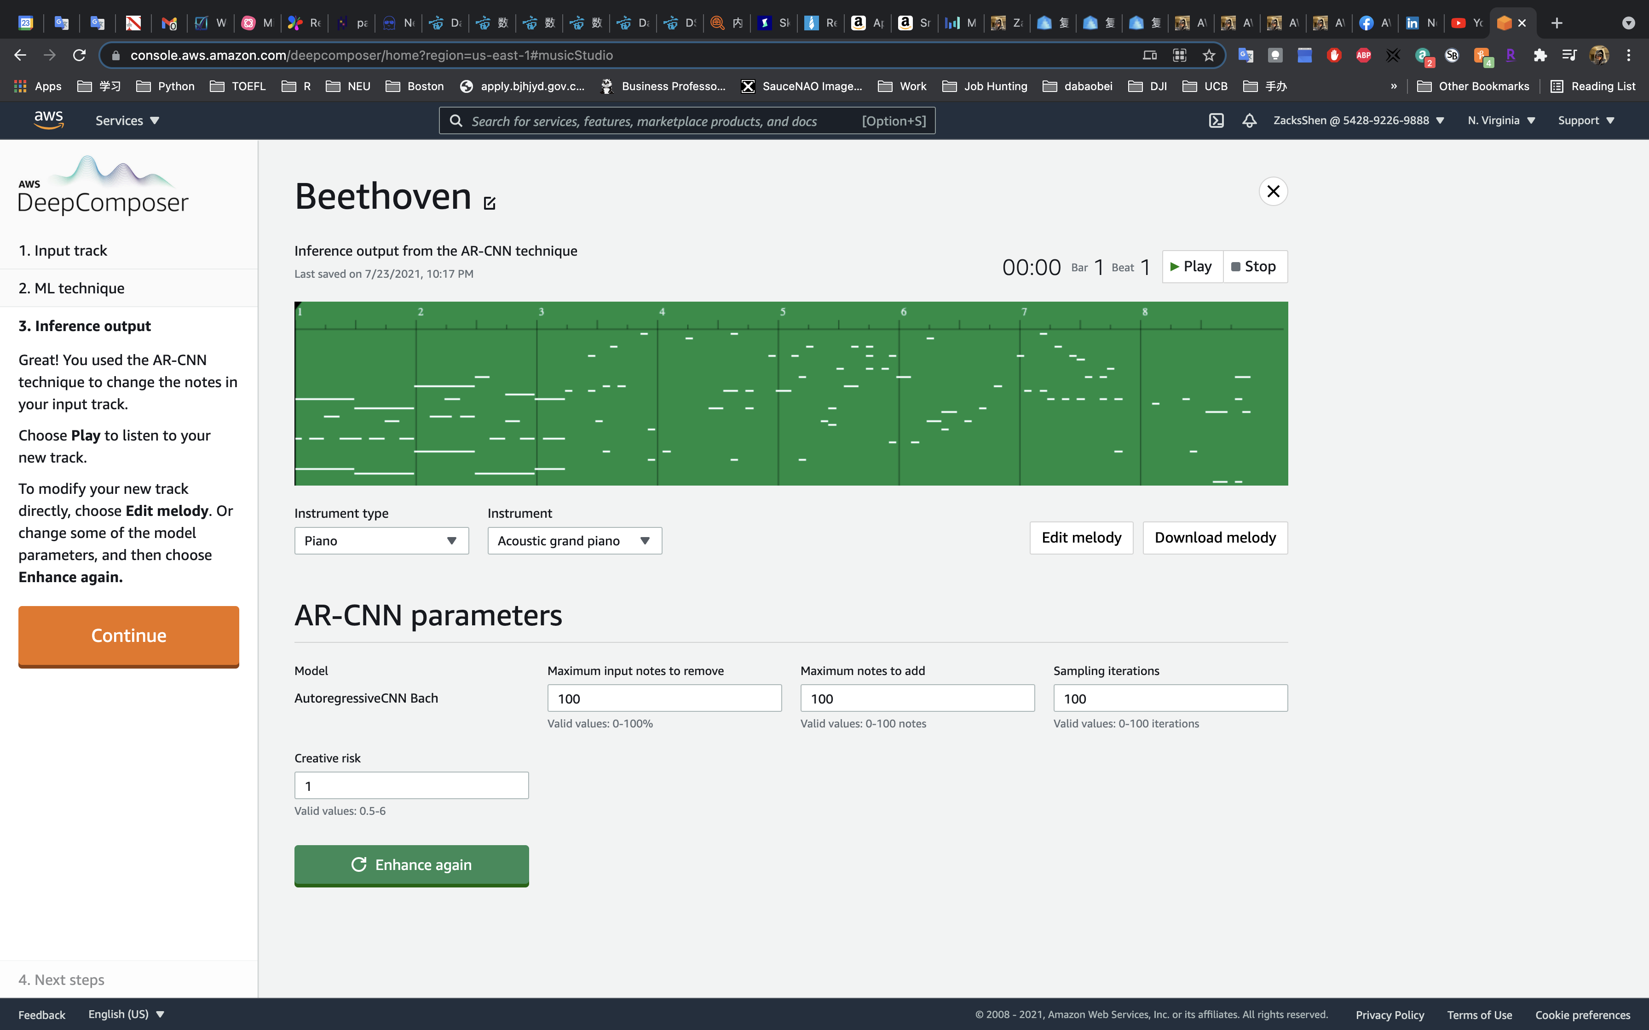Bookmark page with the star icon
This screenshot has width=1649, height=1030.
(1209, 55)
